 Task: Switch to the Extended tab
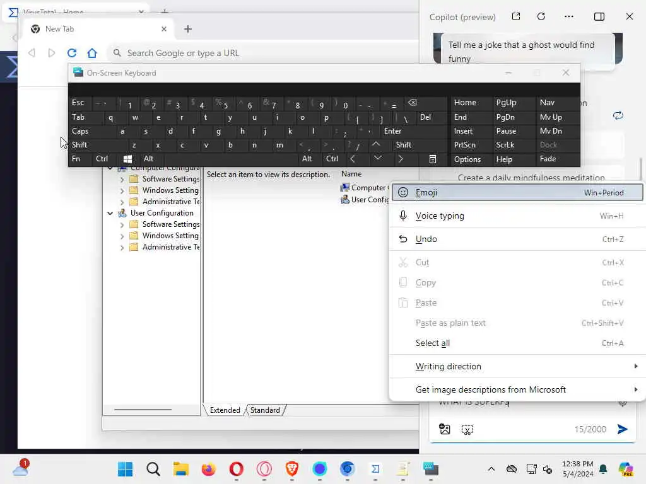225,410
